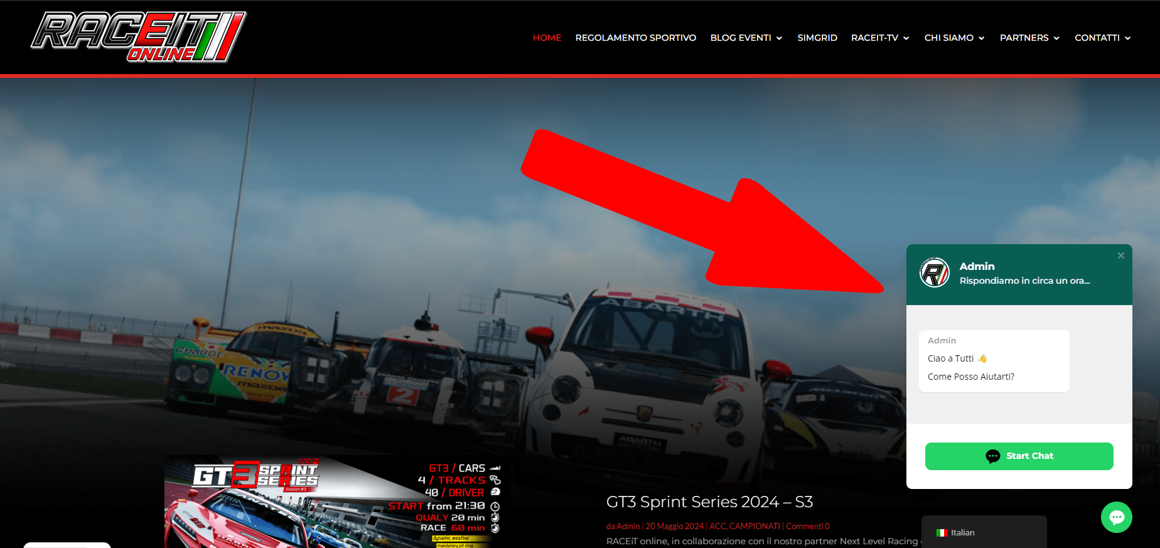
Task: Click the Italian flag icon
Action: click(942, 533)
